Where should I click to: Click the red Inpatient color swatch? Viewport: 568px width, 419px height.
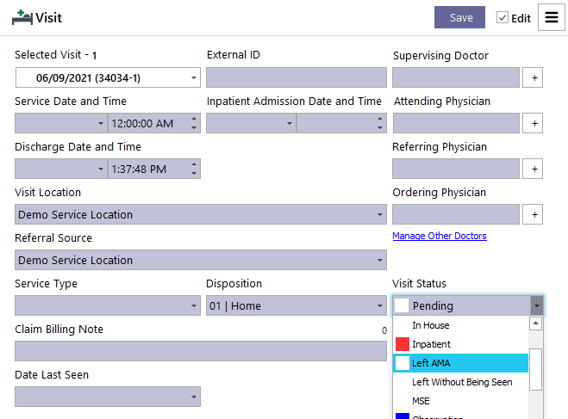click(403, 344)
